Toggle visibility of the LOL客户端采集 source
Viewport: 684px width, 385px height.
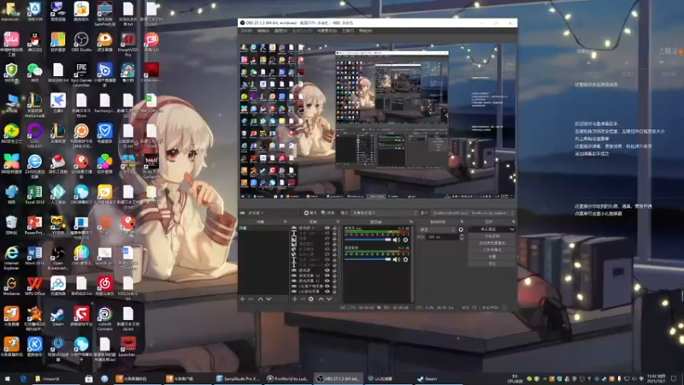pyautogui.click(x=327, y=286)
